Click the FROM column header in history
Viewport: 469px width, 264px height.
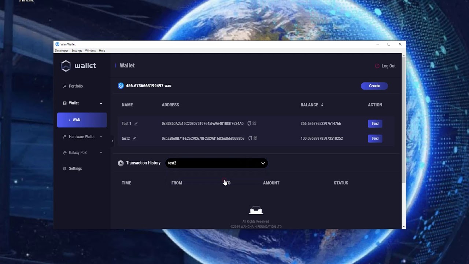177,183
